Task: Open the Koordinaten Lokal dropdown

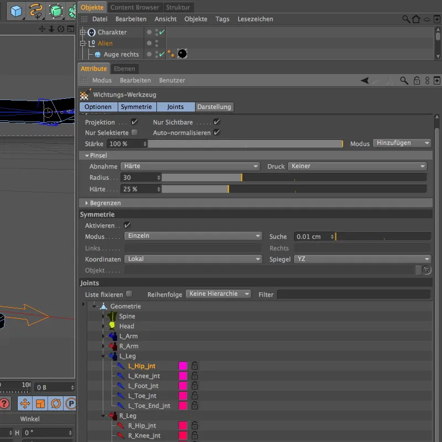Action: click(193, 259)
